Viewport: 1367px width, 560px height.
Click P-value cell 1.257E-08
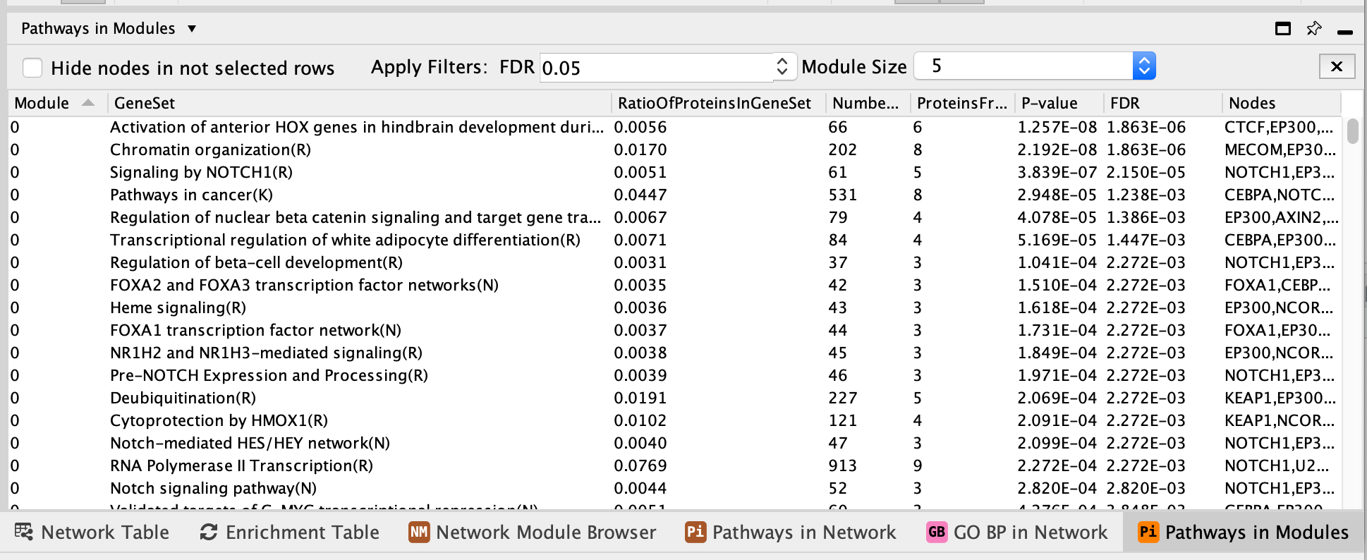click(x=1057, y=127)
